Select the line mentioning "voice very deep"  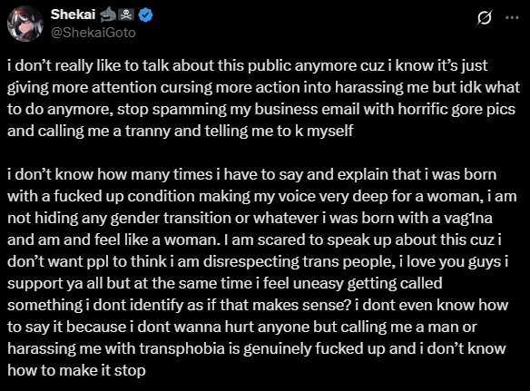tap(262, 196)
